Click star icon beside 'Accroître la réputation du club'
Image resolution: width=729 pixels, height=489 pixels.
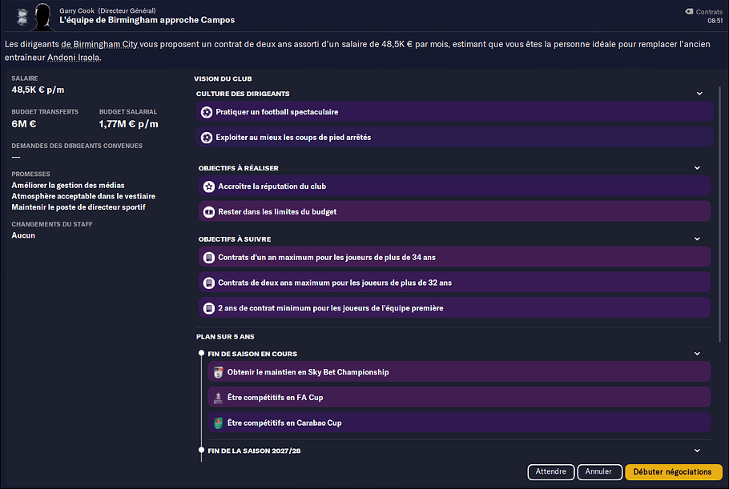209,186
